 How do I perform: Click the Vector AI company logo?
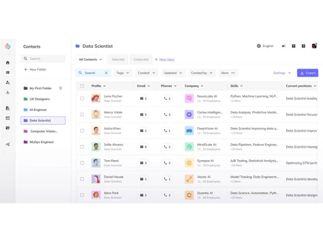(x=189, y=179)
